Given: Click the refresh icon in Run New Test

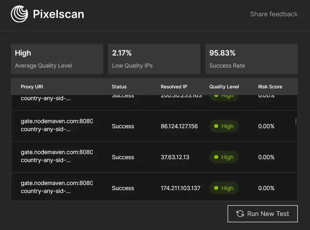Looking at the screenshot, I should (x=240, y=214).
